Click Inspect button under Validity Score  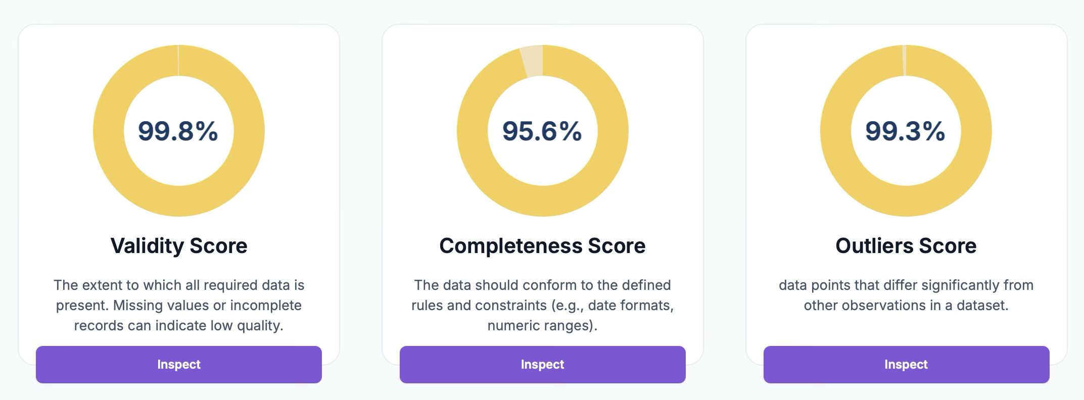tap(178, 364)
